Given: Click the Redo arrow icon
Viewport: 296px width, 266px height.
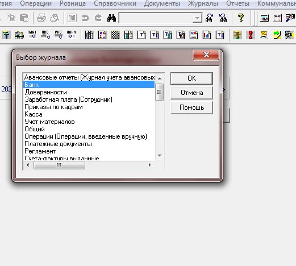Looking at the screenshot, I should click(98, 18).
